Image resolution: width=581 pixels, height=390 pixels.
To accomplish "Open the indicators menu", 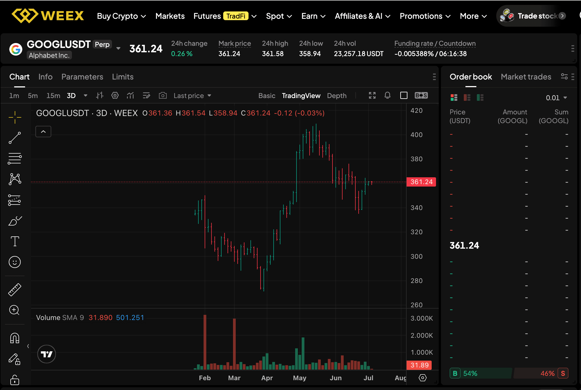I will 131,96.
